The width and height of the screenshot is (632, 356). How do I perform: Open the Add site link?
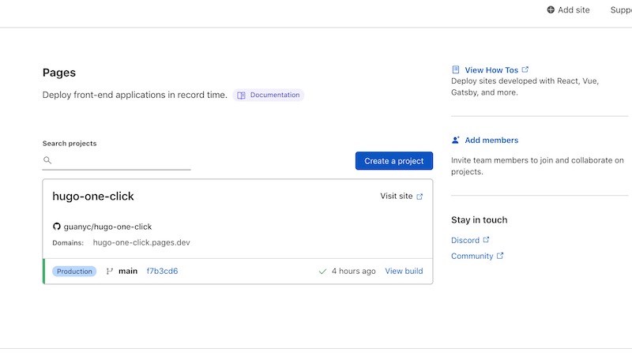(568, 9)
